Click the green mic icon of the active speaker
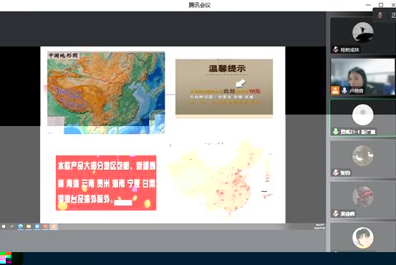 click(x=336, y=131)
